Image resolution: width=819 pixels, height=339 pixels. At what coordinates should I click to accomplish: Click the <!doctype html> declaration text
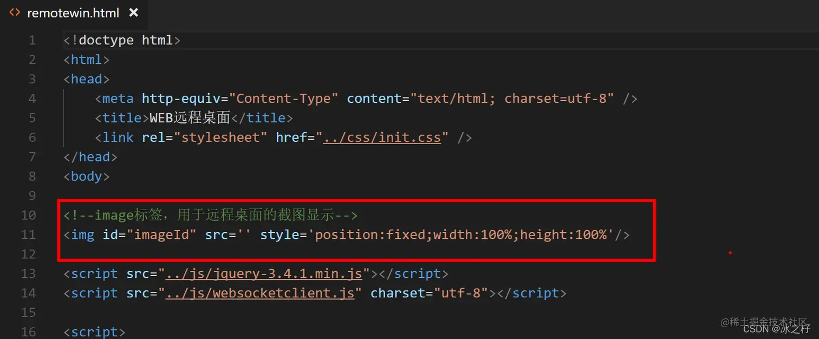pos(122,40)
